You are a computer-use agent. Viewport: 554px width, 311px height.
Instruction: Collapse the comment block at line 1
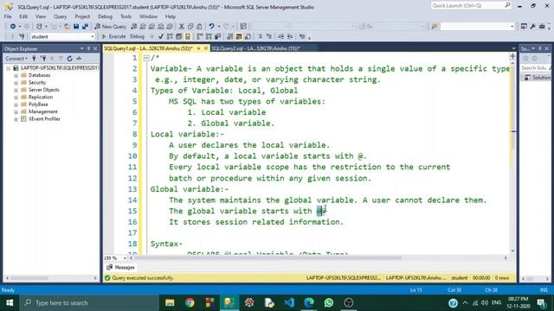[x=146, y=58]
